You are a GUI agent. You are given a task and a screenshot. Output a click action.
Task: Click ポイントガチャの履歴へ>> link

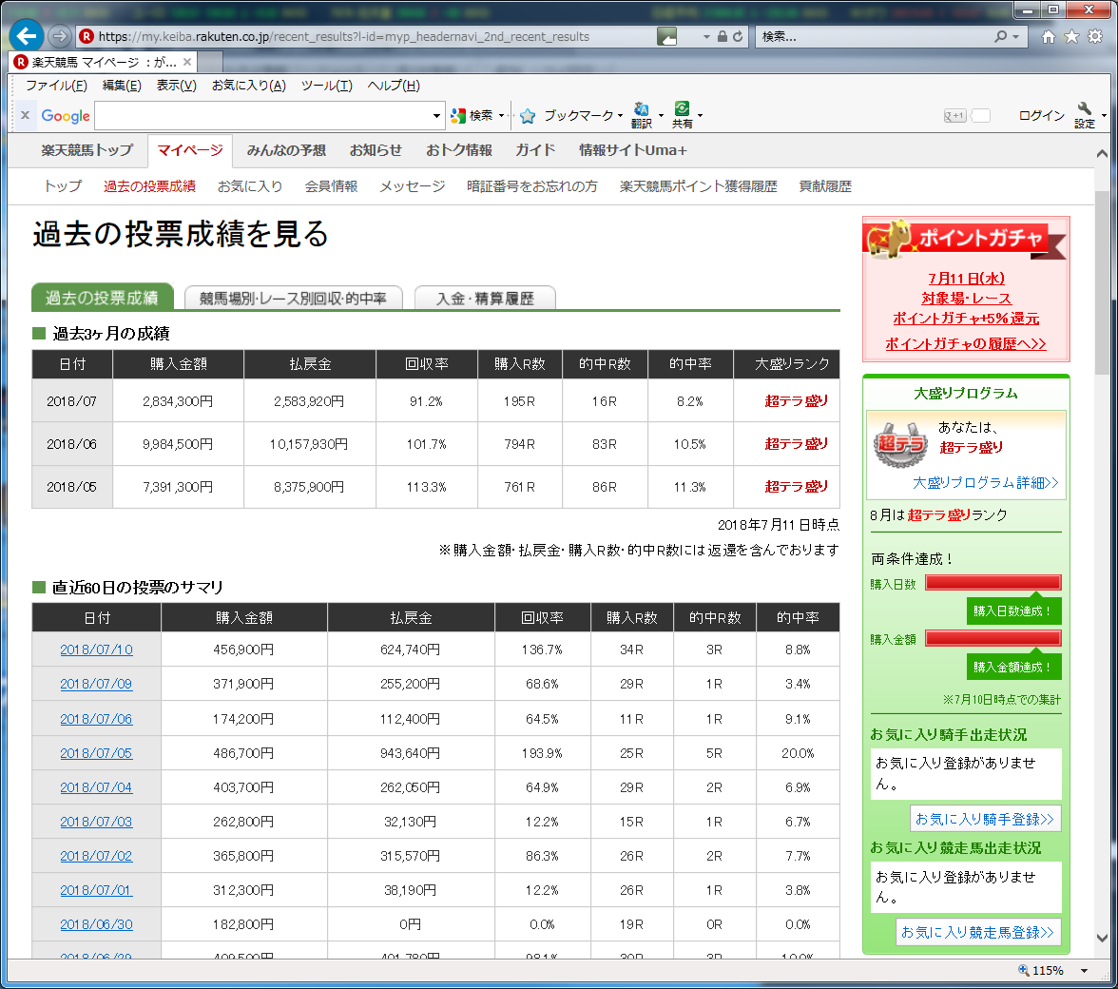(966, 343)
